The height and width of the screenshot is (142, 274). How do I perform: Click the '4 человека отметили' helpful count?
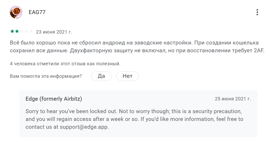pyautogui.click(x=65, y=63)
